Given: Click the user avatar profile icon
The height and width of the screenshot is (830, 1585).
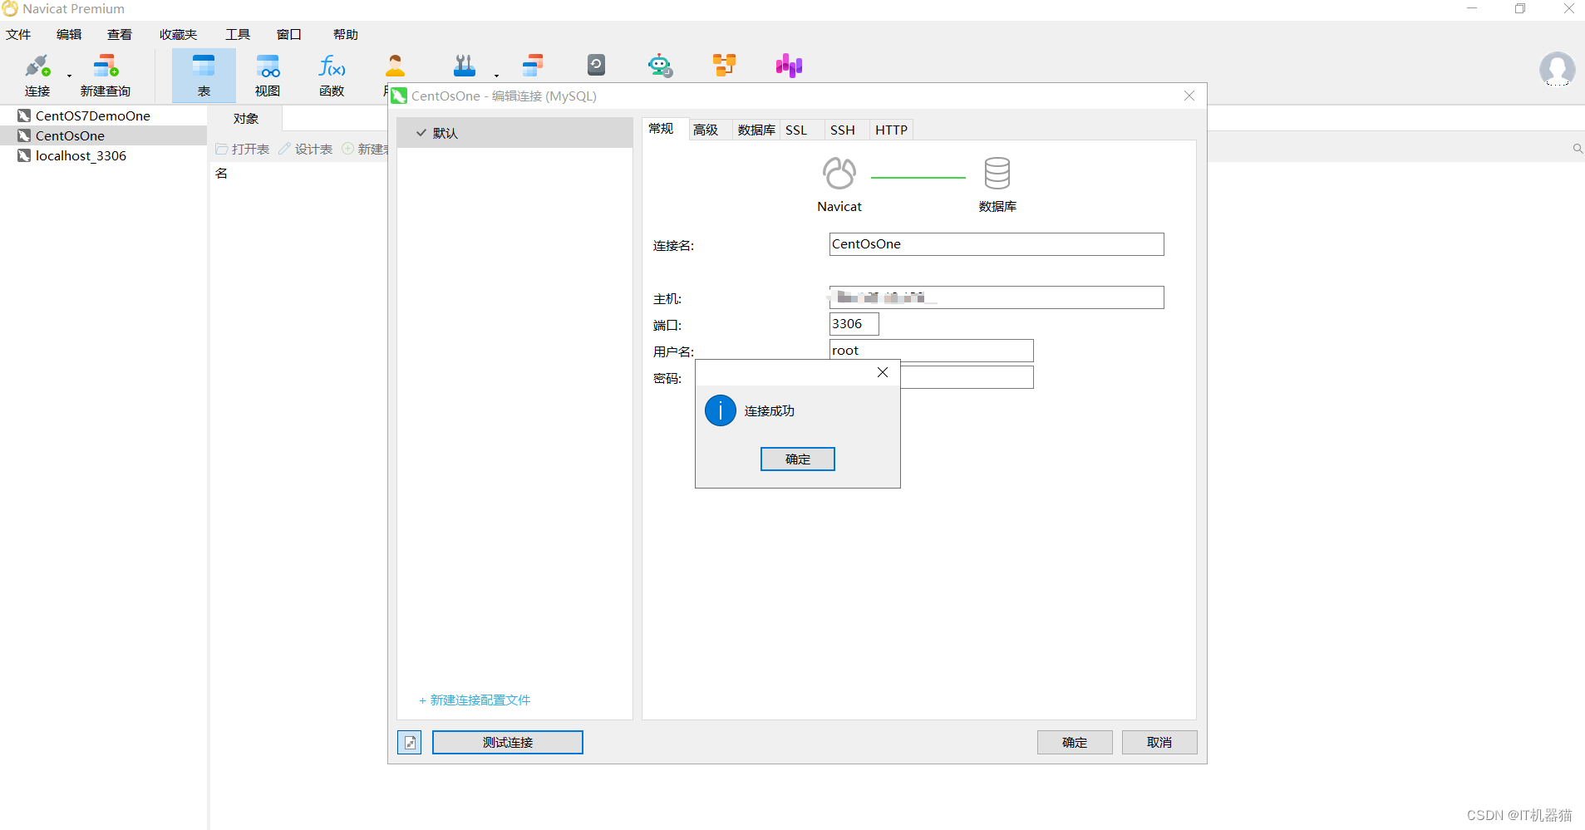Looking at the screenshot, I should point(1557,70).
